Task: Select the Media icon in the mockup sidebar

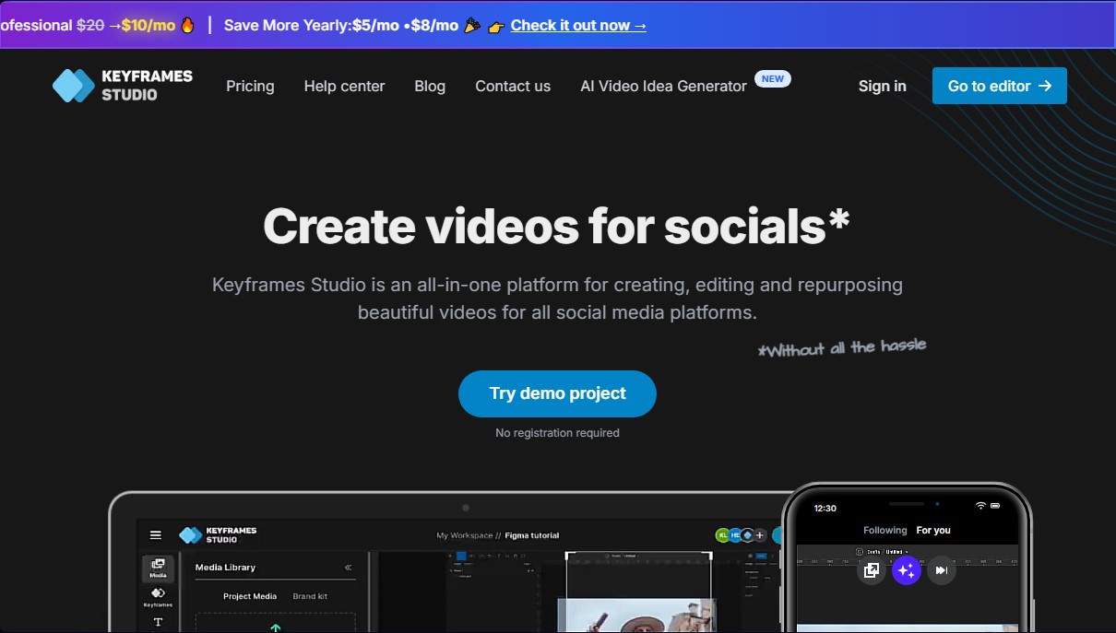Action: coord(158,569)
